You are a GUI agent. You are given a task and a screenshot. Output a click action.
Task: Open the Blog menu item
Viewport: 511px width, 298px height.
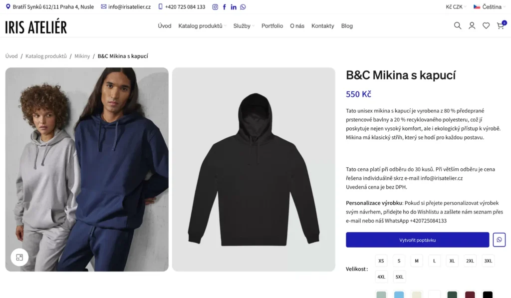(347, 26)
